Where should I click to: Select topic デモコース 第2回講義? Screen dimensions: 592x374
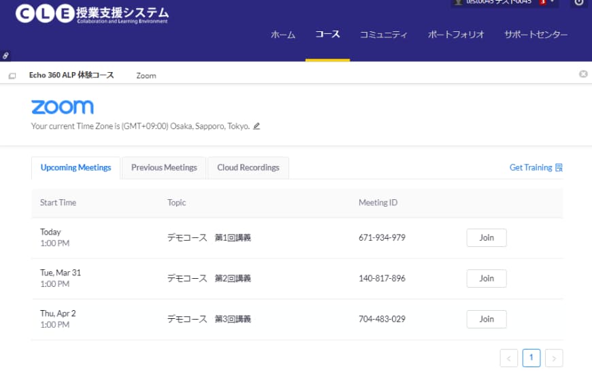(x=209, y=279)
